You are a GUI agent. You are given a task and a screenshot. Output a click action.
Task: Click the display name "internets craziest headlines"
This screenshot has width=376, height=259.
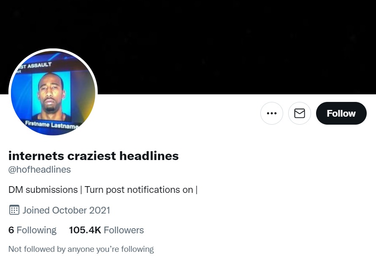[x=94, y=156]
